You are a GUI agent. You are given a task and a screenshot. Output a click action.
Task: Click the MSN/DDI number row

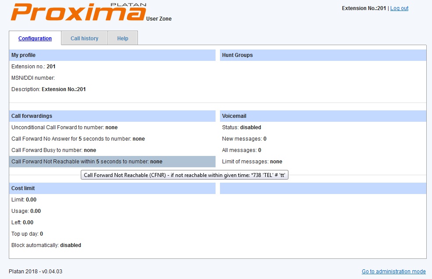pyautogui.click(x=112, y=78)
